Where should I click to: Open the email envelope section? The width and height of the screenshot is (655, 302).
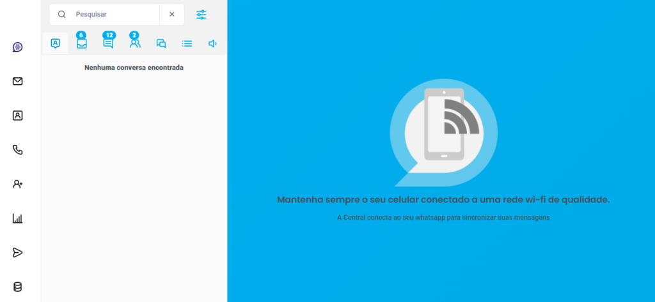pyautogui.click(x=18, y=81)
